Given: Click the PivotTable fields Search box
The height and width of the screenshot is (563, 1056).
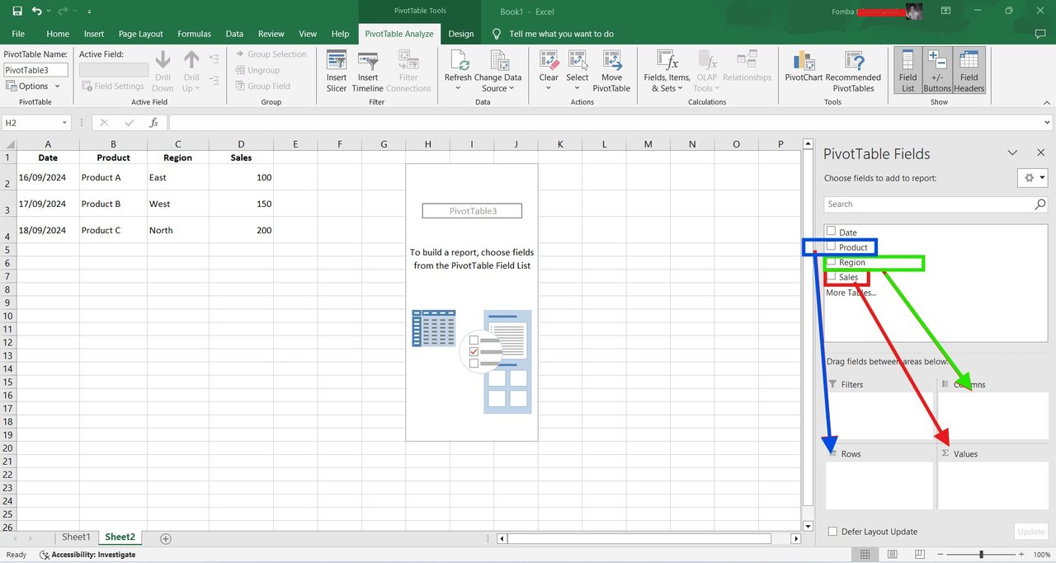Looking at the screenshot, I should (x=936, y=204).
